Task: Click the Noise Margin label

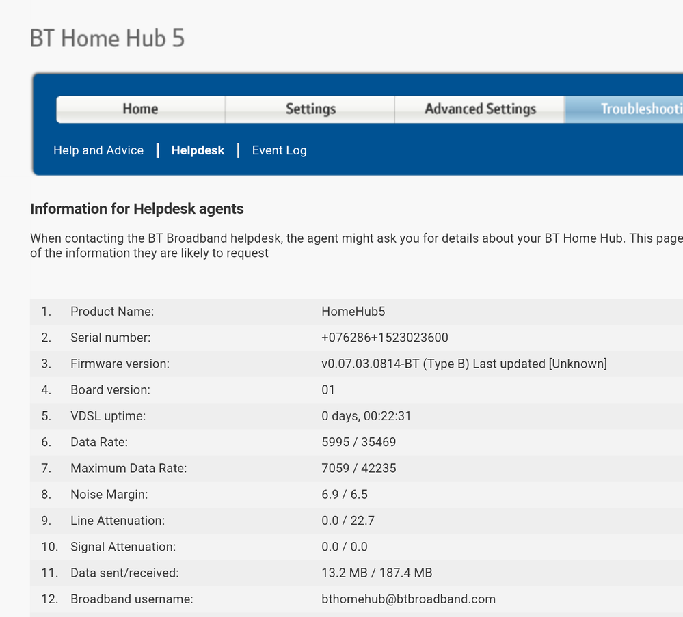Action: pos(109,494)
